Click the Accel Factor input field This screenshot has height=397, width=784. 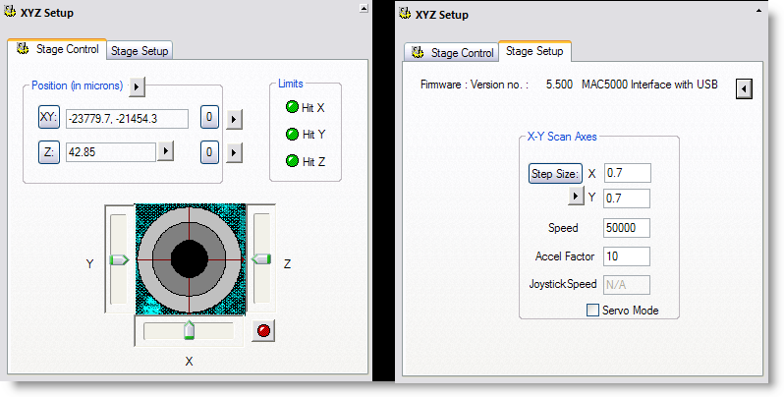tap(626, 256)
